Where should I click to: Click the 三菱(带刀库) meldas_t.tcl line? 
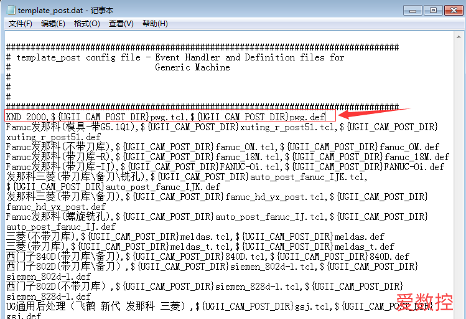click(x=200, y=246)
